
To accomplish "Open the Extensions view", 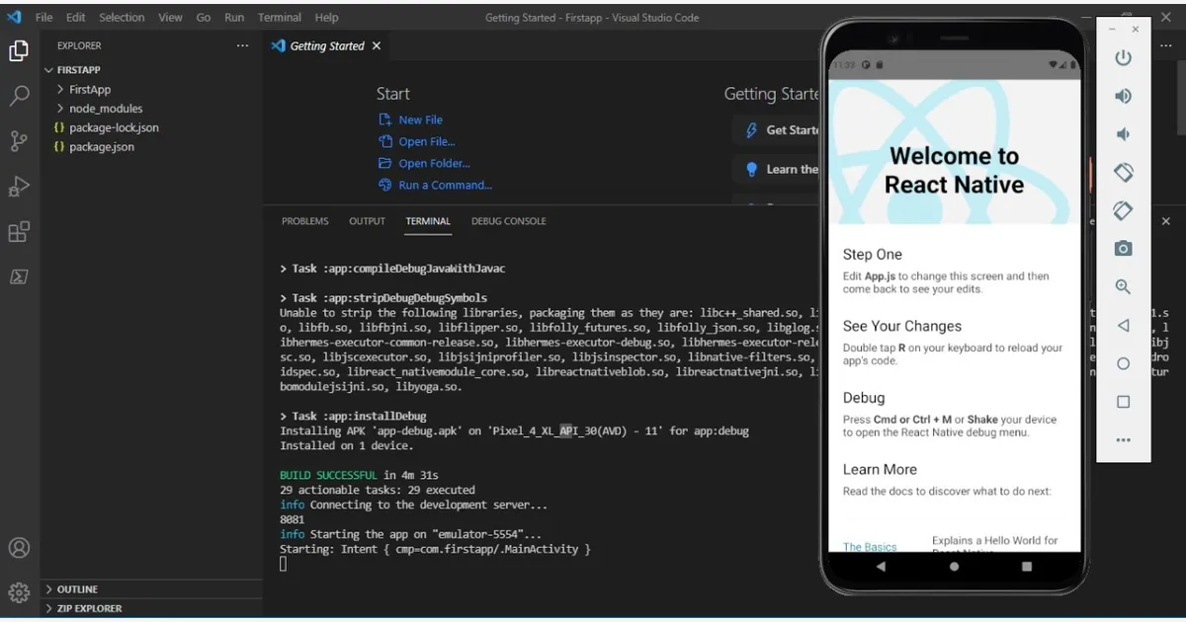I will click(19, 232).
